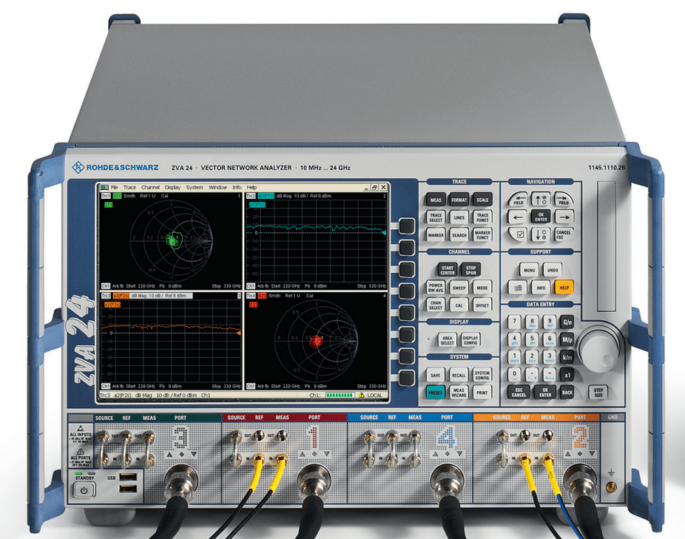
Task: Hit the POWER BW AVG key
Action: [436, 288]
